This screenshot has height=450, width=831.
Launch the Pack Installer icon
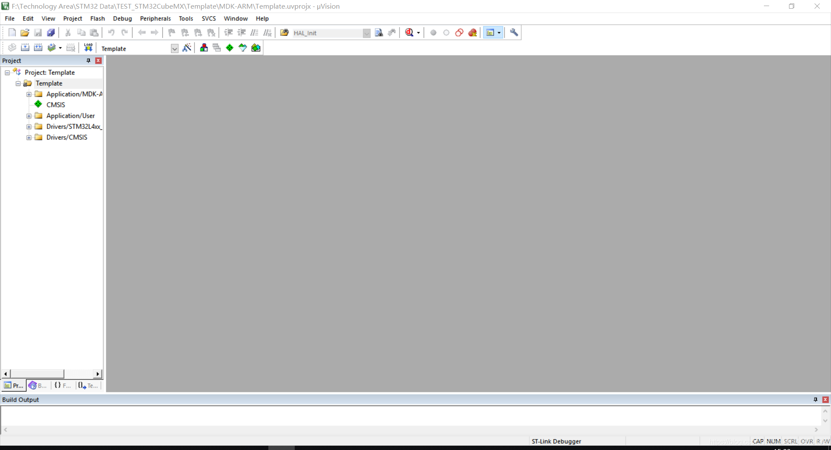[x=256, y=48]
